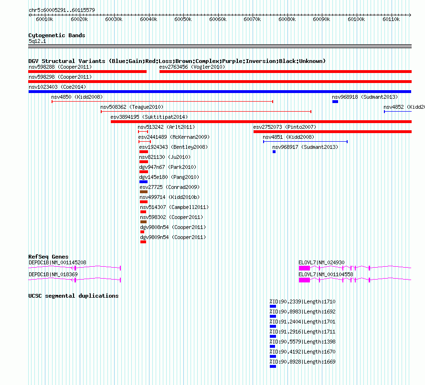Select the esv2763456 (Vogler2010) variant bar

pos(286,72)
